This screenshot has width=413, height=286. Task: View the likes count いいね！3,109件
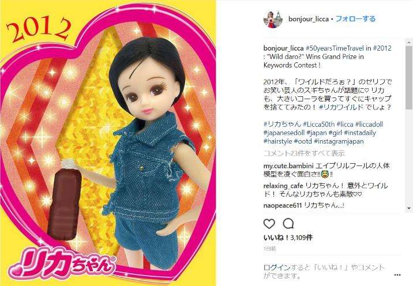(288, 238)
